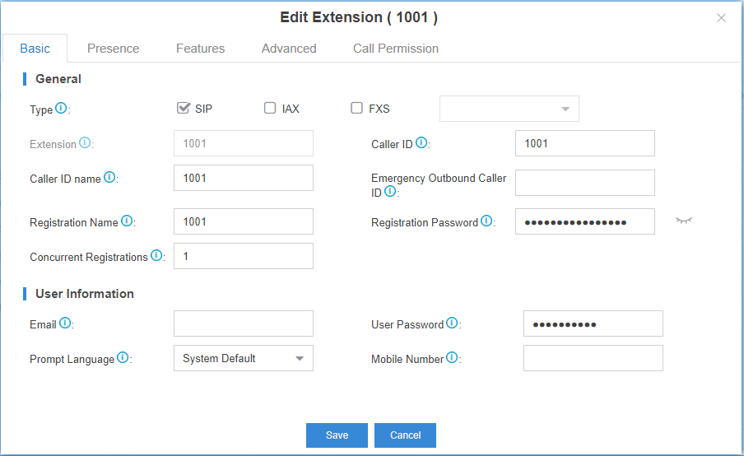Click the Caller ID info icon

tap(421, 142)
